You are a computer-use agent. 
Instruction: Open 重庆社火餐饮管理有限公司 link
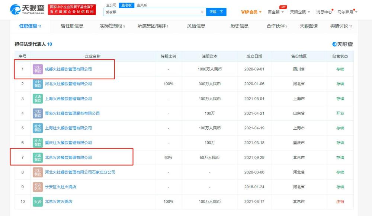pos(68,143)
